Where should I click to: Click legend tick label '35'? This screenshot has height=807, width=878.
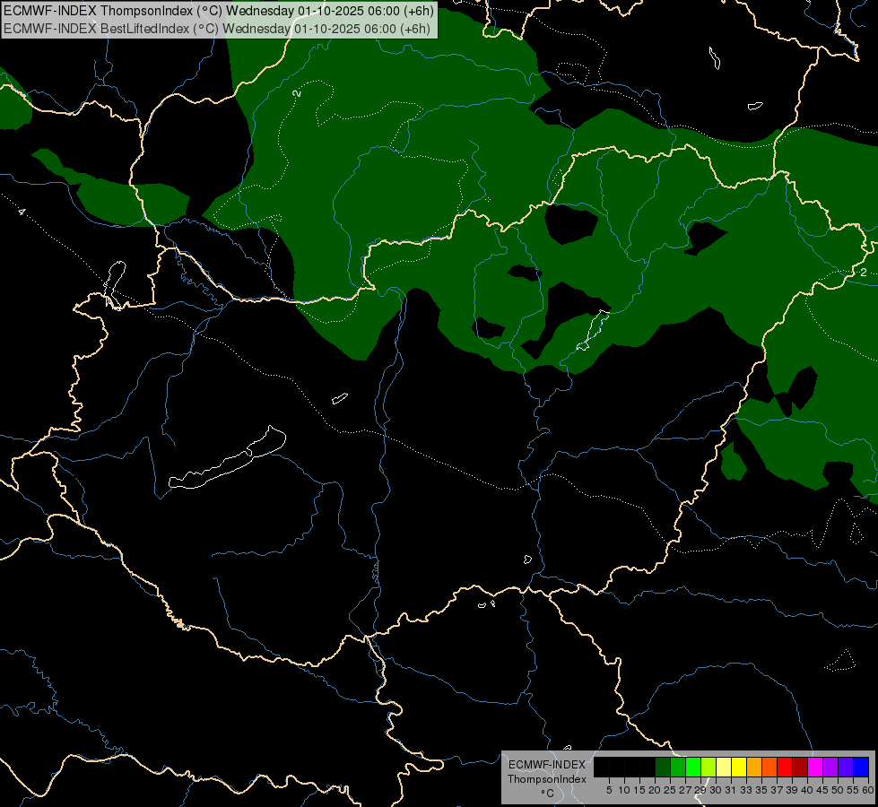click(x=761, y=790)
